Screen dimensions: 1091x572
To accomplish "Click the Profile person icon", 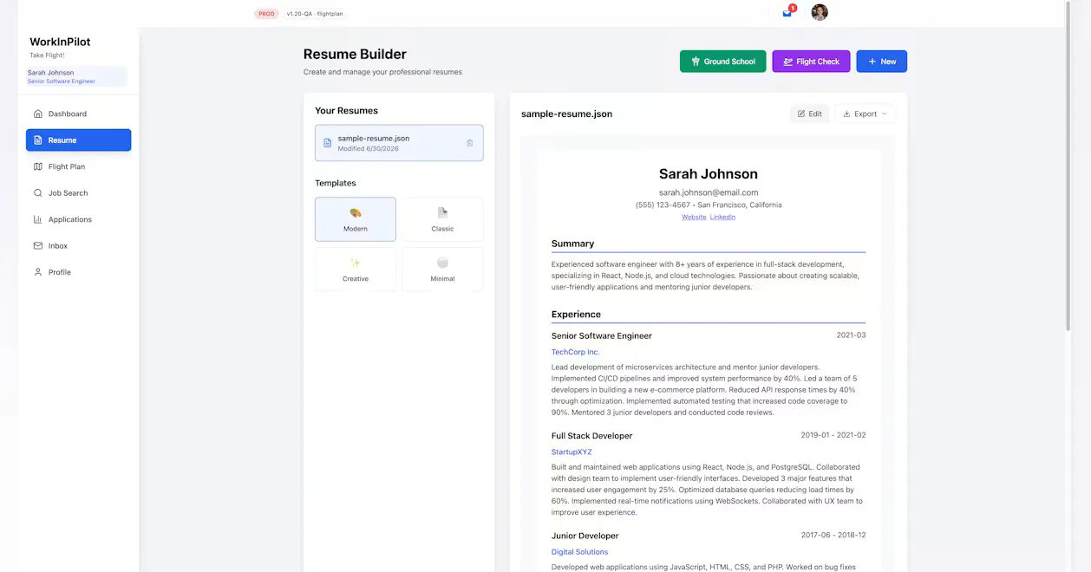I will pyautogui.click(x=38, y=272).
